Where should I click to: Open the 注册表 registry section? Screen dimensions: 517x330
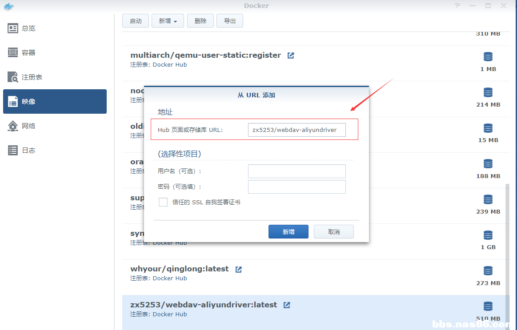(x=55, y=77)
